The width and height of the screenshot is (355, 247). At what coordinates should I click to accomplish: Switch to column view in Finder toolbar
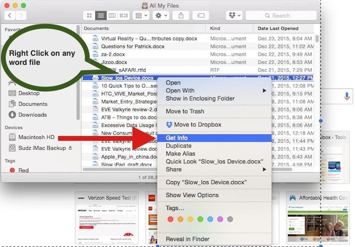click(x=112, y=16)
